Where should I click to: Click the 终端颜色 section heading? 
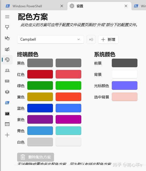coord(28,54)
